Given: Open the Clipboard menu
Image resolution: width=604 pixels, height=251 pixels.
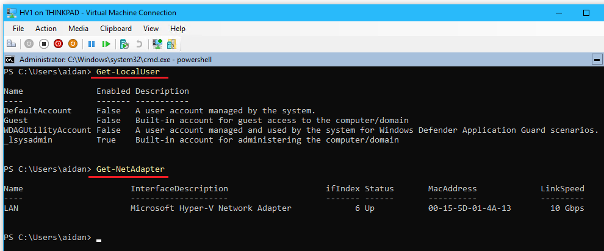Looking at the screenshot, I should 115,29.
